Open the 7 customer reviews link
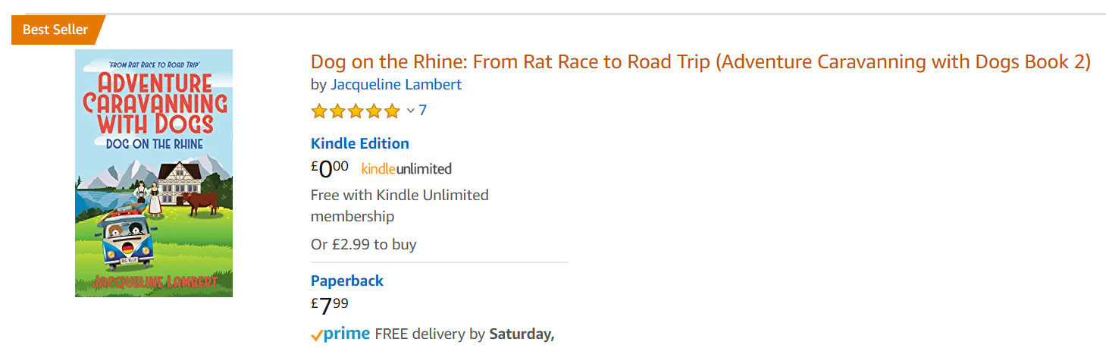The height and width of the screenshot is (348, 1106). click(x=422, y=111)
